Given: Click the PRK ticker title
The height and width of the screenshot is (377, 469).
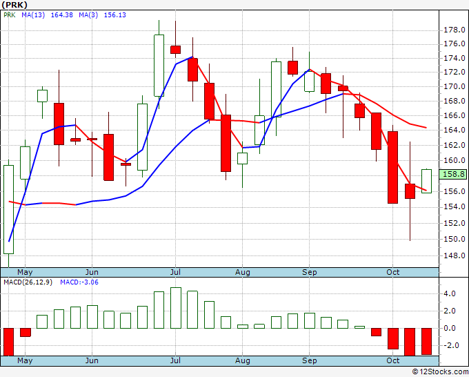Looking at the screenshot, I should (x=14, y=5).
